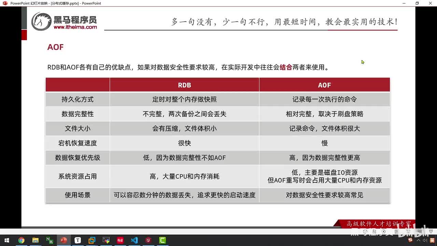Click cell 定时对整个内存做快照
Image resolution: width=437 pixels, height=246 pixels.
click(x=184, y=99)
